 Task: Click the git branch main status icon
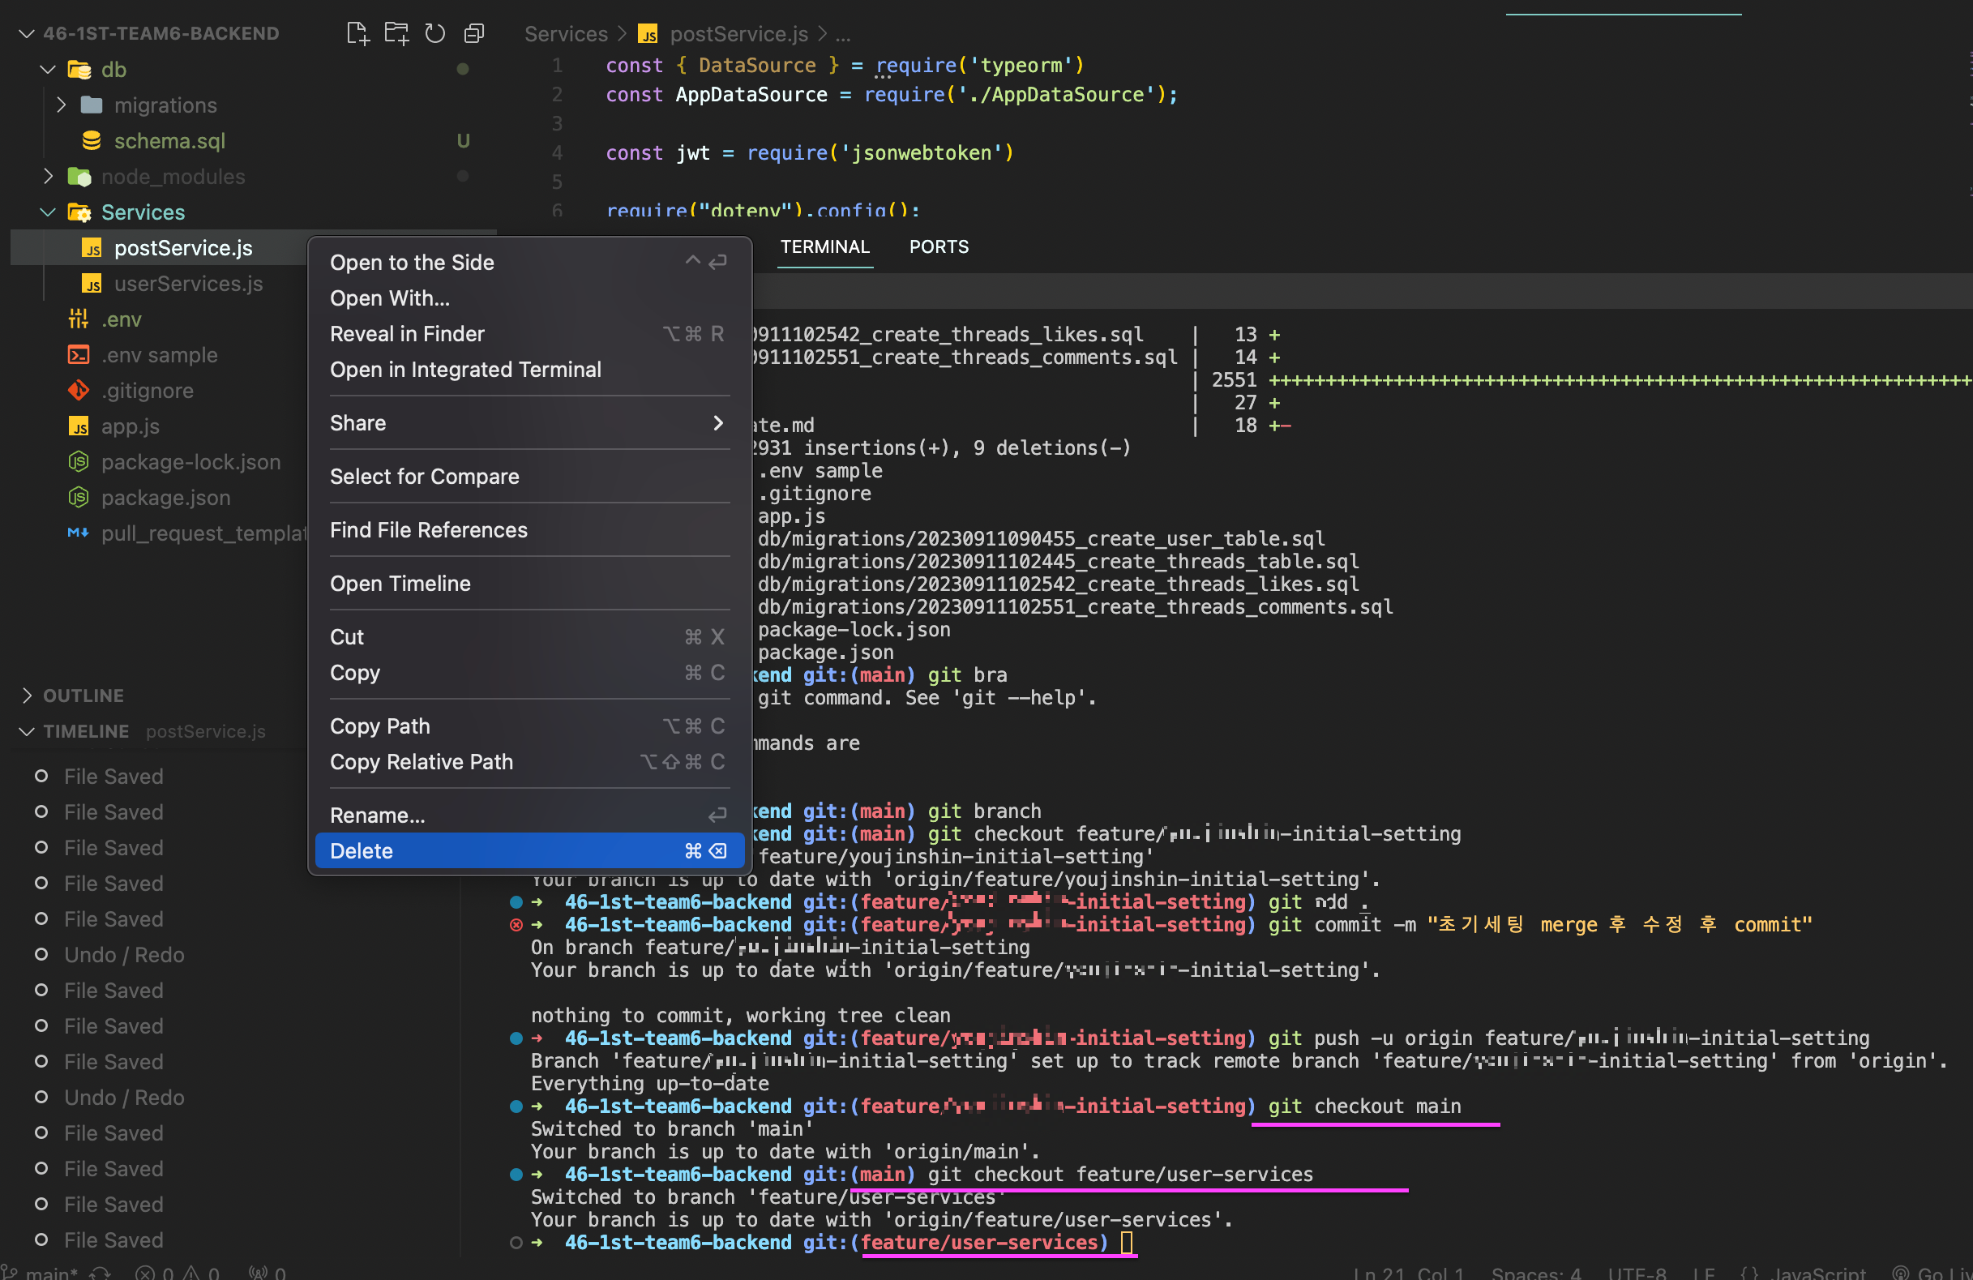coord(10,1273)
